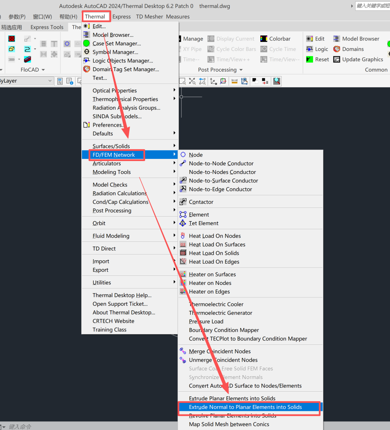Click Merge Coincident Nodes icon
The height and width of the screenshot is (430, 390).
coord(183,351)
